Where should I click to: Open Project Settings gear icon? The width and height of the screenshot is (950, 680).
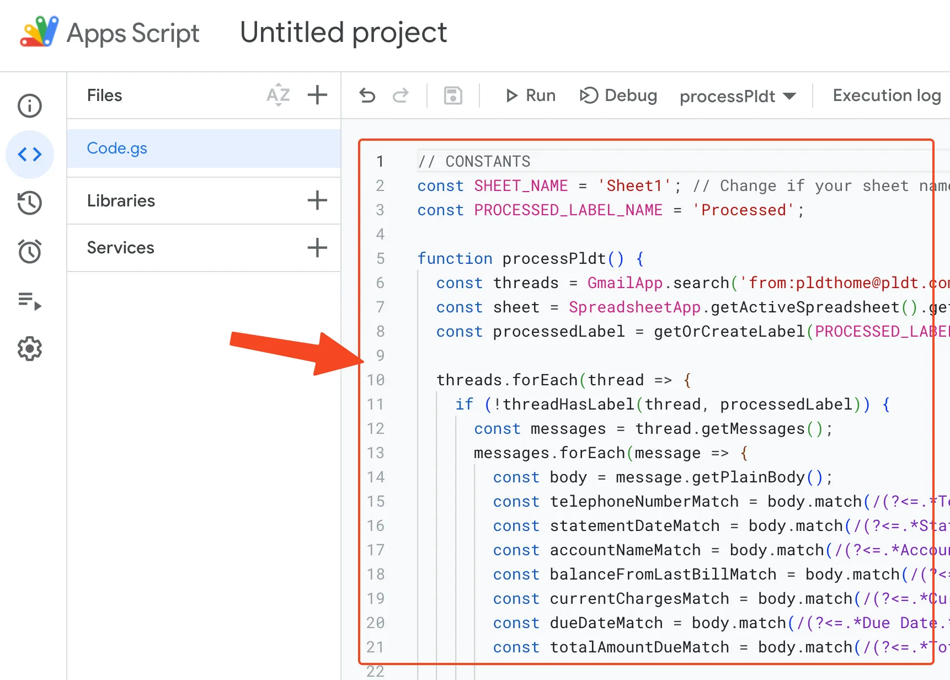click(30, 349)
